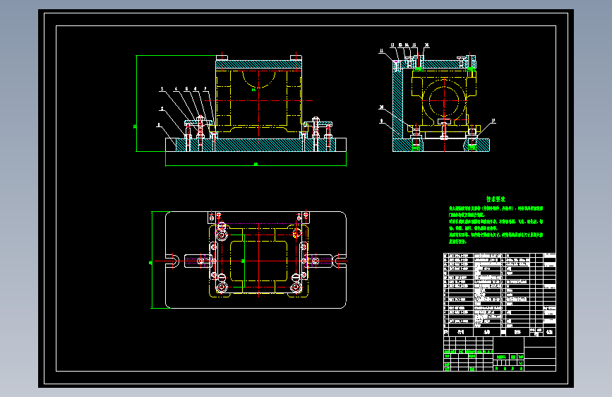Select the green width dimension below the front view
Image resolution: width=612 pixels, height=397 pixels.
(256, 165)
